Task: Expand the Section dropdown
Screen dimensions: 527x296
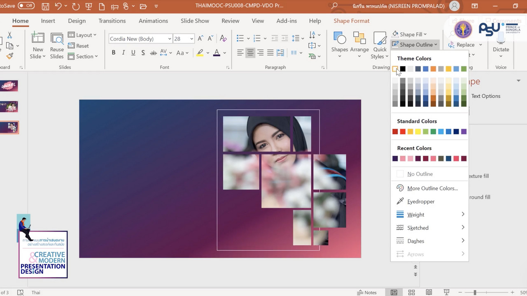Action: click(83, 56)
